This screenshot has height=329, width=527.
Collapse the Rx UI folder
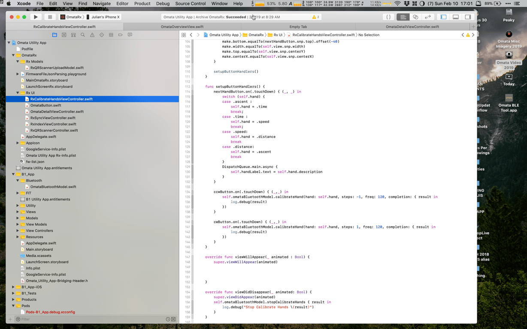click(18, 93)
